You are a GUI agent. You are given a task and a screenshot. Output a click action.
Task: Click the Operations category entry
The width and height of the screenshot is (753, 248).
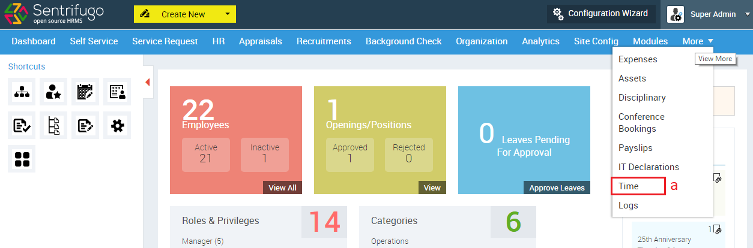[390, 241]
